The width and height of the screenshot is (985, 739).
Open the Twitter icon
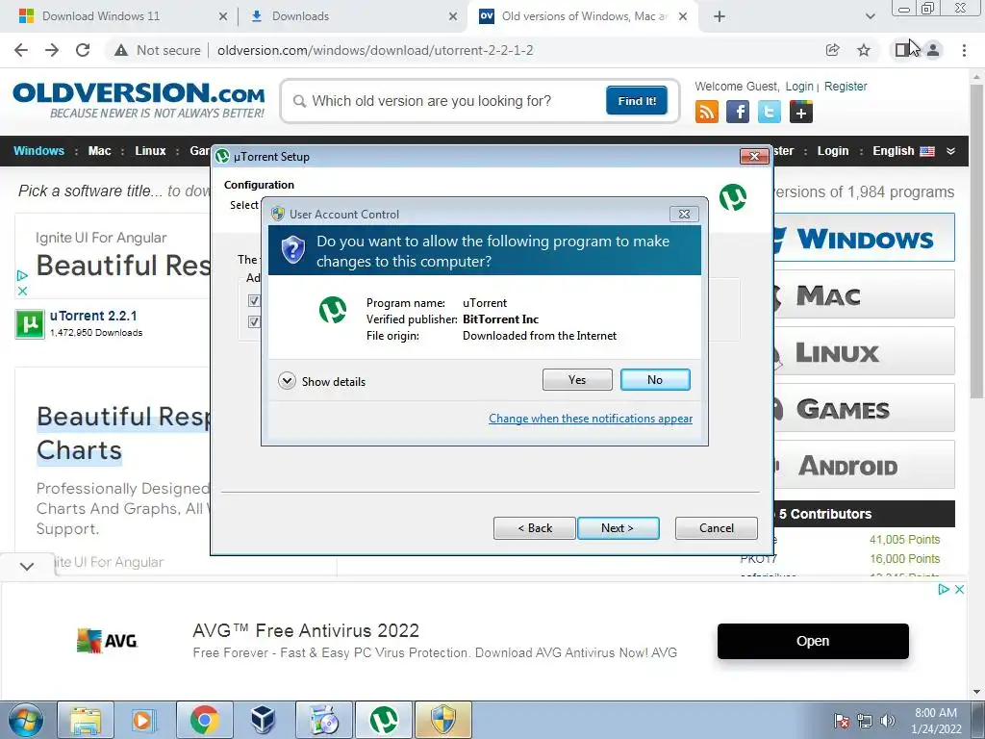[769, 112]
